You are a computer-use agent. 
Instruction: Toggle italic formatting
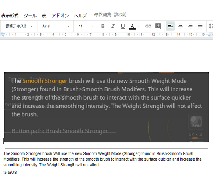point(113,26)
